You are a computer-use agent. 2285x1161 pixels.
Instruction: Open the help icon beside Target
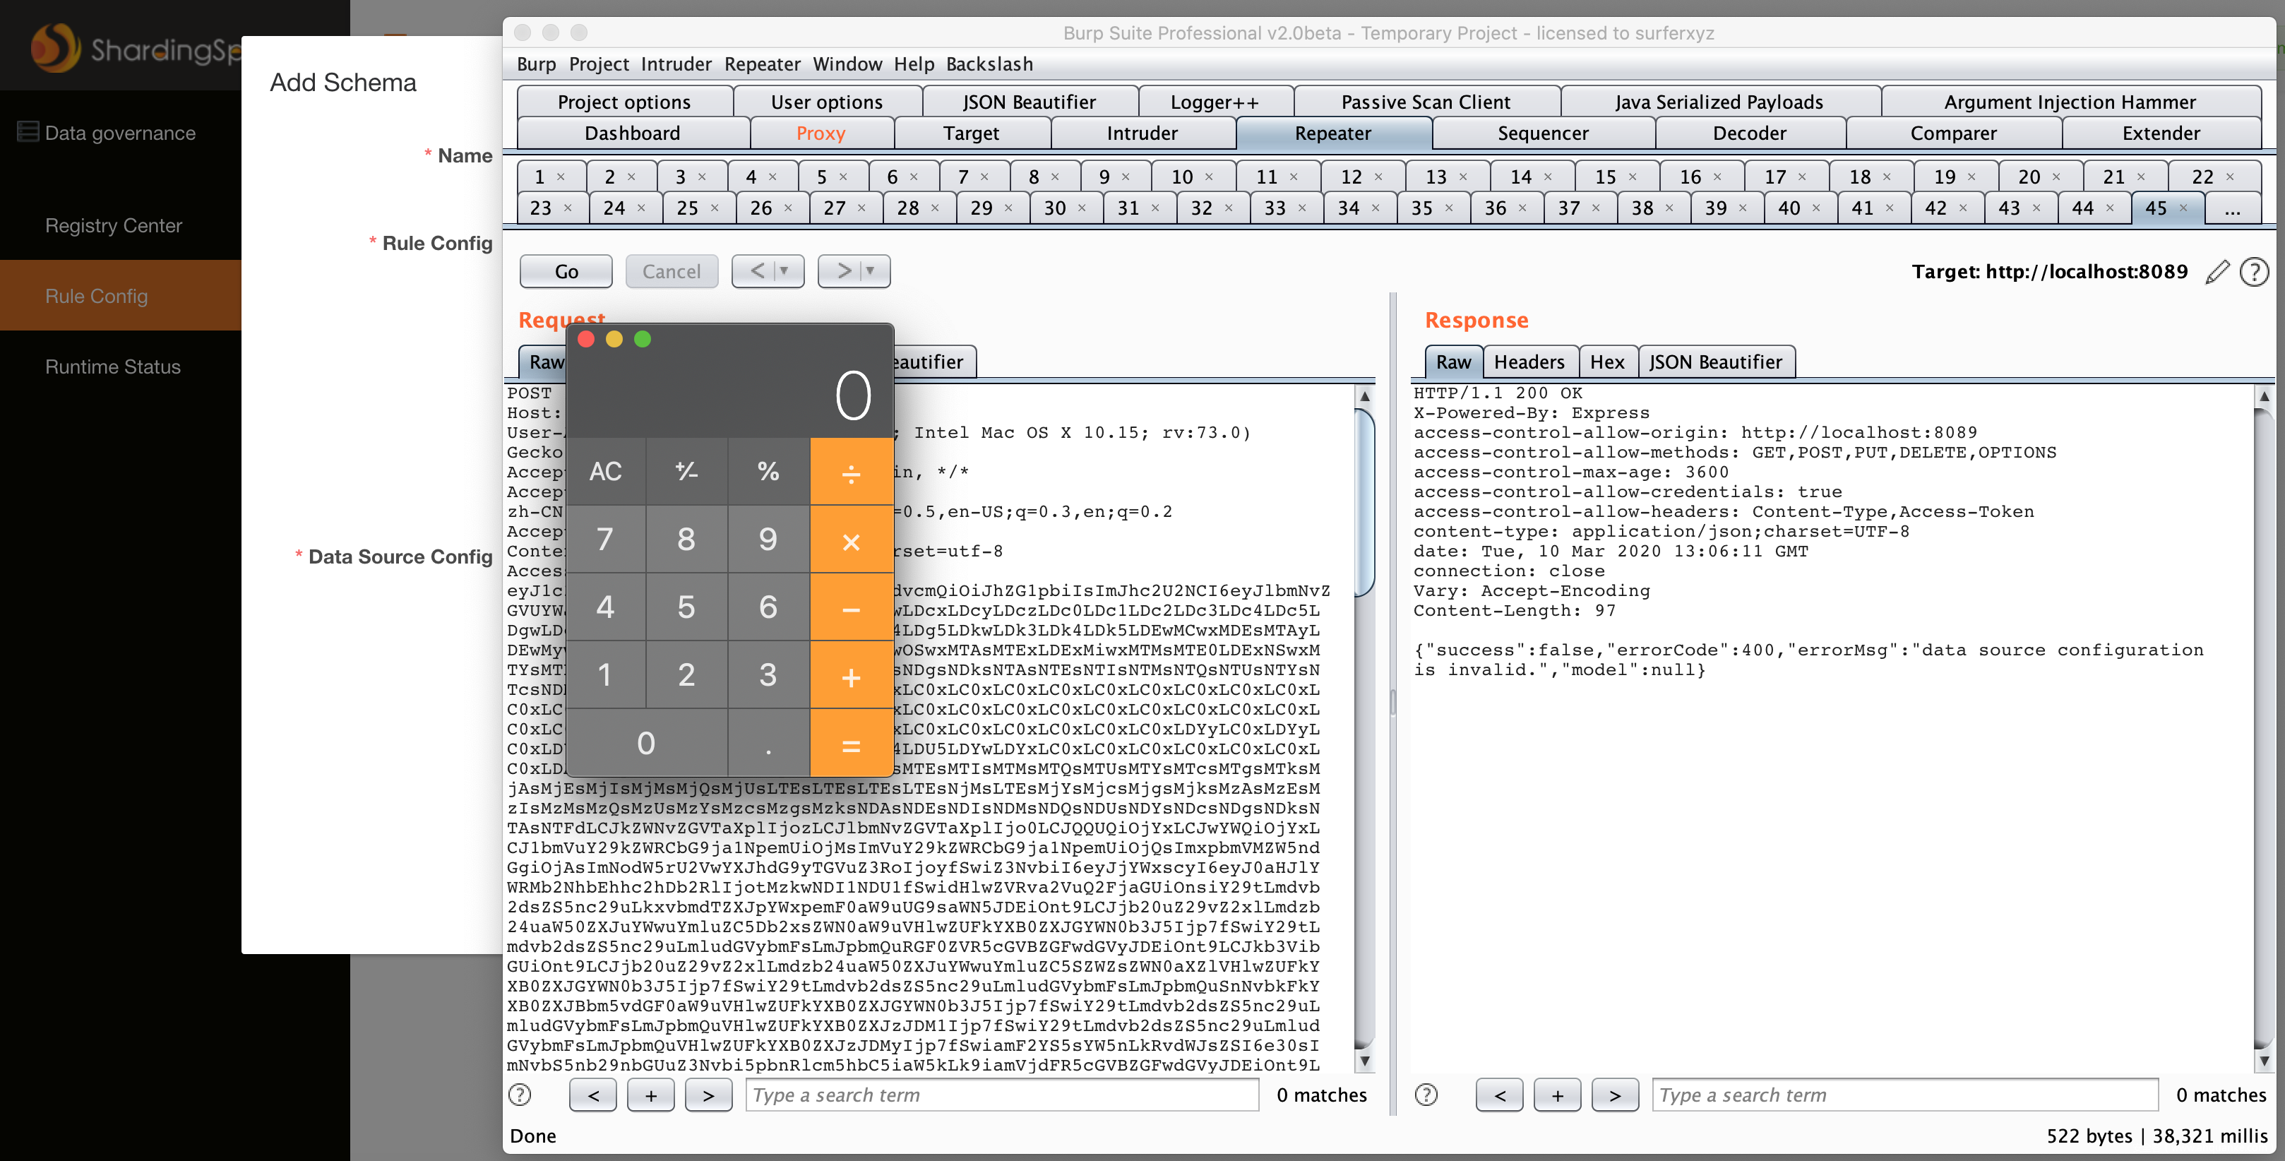pos(2253,271)
